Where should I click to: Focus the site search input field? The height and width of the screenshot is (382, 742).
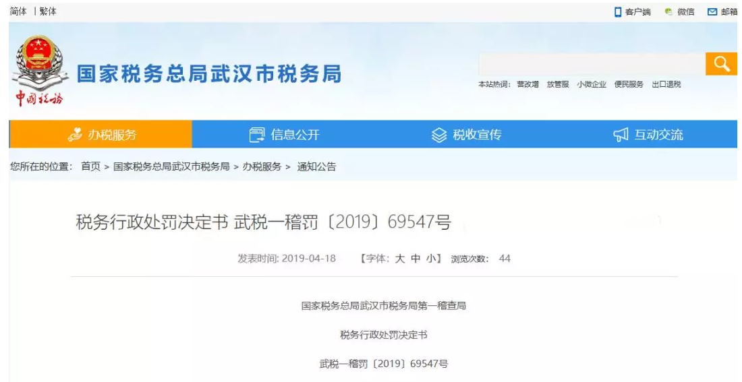click(x=591, y=64)
